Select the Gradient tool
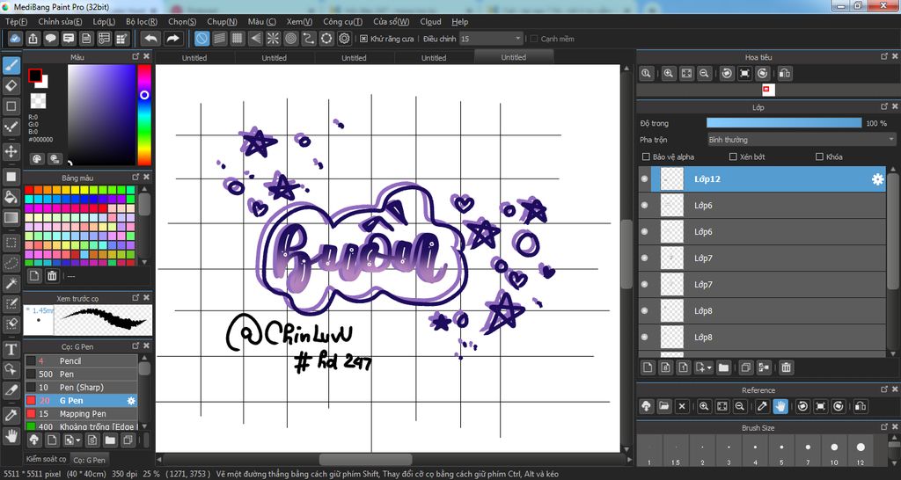The width and height of the screenshot is (901, 480). pyautogui.click(x=11, y=218)
